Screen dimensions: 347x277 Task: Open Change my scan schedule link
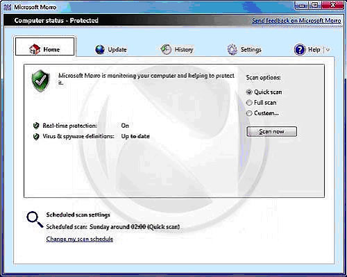(x=80, y=239)
